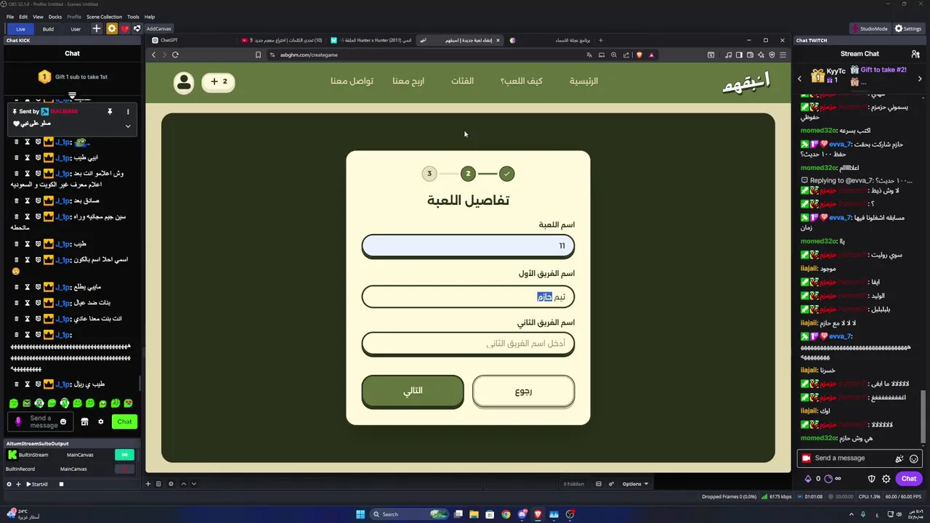The image size is (930, 523).
Task: Send Twitch message with Chat button
Action: pos(909,479)
